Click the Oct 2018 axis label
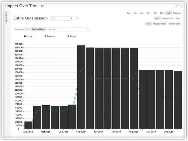The image size is (188, 141). (x=46, y=132)
